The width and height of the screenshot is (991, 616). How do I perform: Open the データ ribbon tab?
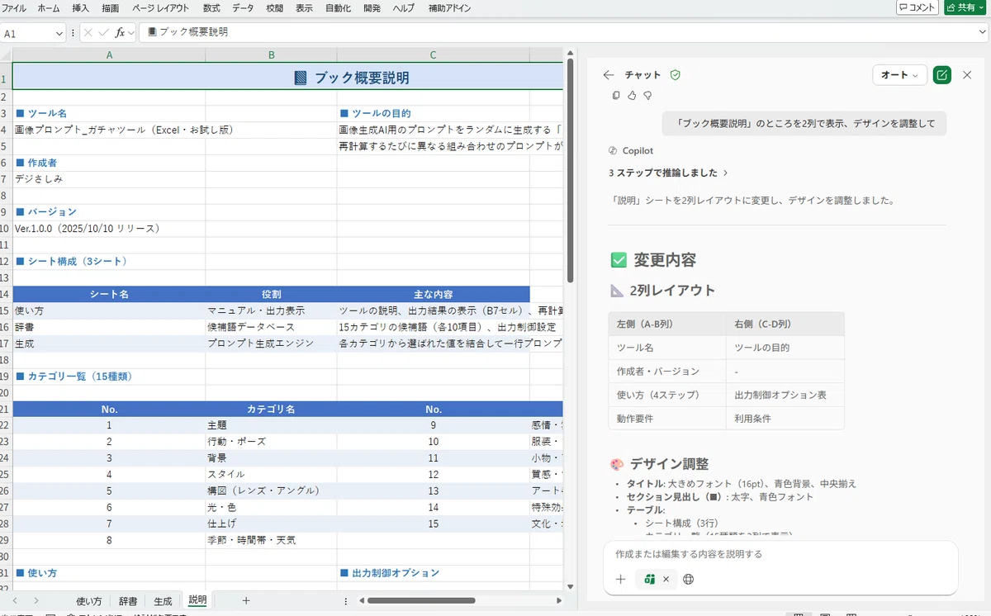pyautogui.click(x=243, y=7)
